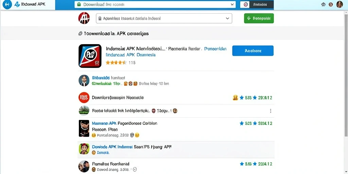Open the three-dot menu in Reoba row

tap(271, 111)
